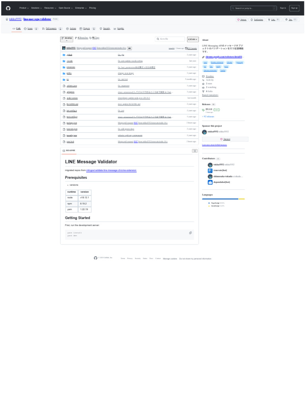
Task: Expand the Resources menu
Action: [x=50, y=8]
